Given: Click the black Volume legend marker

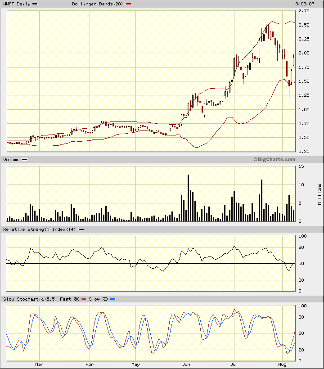Looking at the screenshot, I should (x=25, y=160).
